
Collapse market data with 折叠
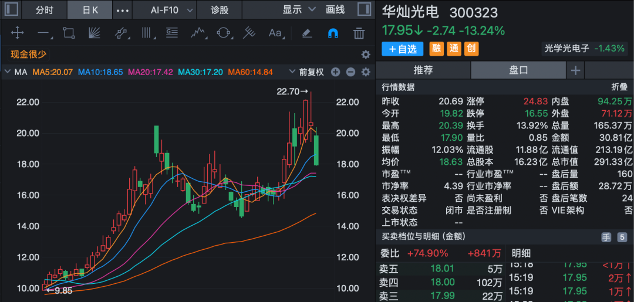619,87
